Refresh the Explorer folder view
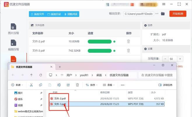 (41, 75)
